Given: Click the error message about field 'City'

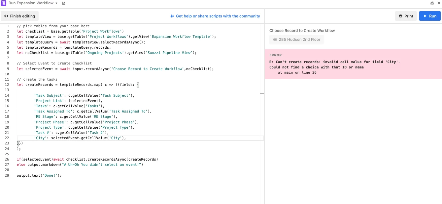Looking at the screenshot, I should 335,64.
